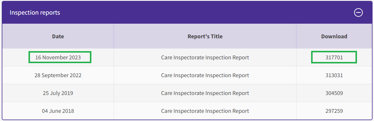
Task: Collapse the Inspection reports panel with minus icon
Action: [358, 13]
